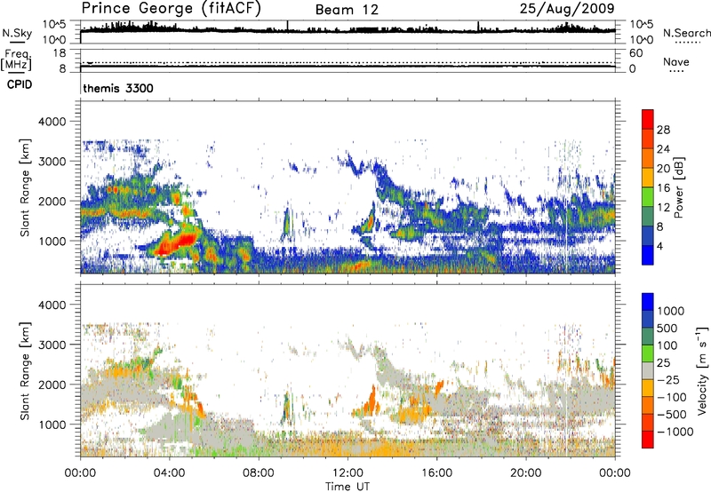Click gray segment of velocity colorbar
Screen dimensions: 711x492
point(648,370)
